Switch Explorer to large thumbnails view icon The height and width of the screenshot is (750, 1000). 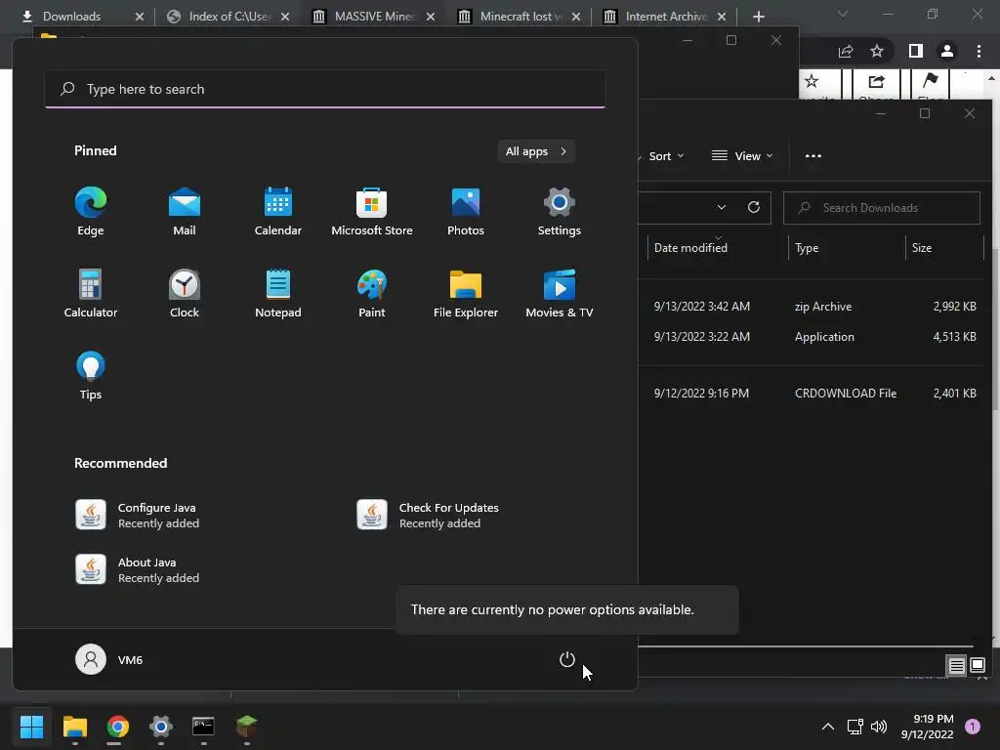point(978,666)
